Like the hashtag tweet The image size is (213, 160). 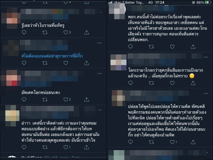coord(66,63)
